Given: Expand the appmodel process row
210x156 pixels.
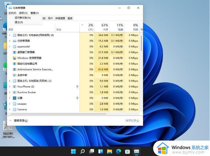Looking at the screenshot, I should 10,47.
